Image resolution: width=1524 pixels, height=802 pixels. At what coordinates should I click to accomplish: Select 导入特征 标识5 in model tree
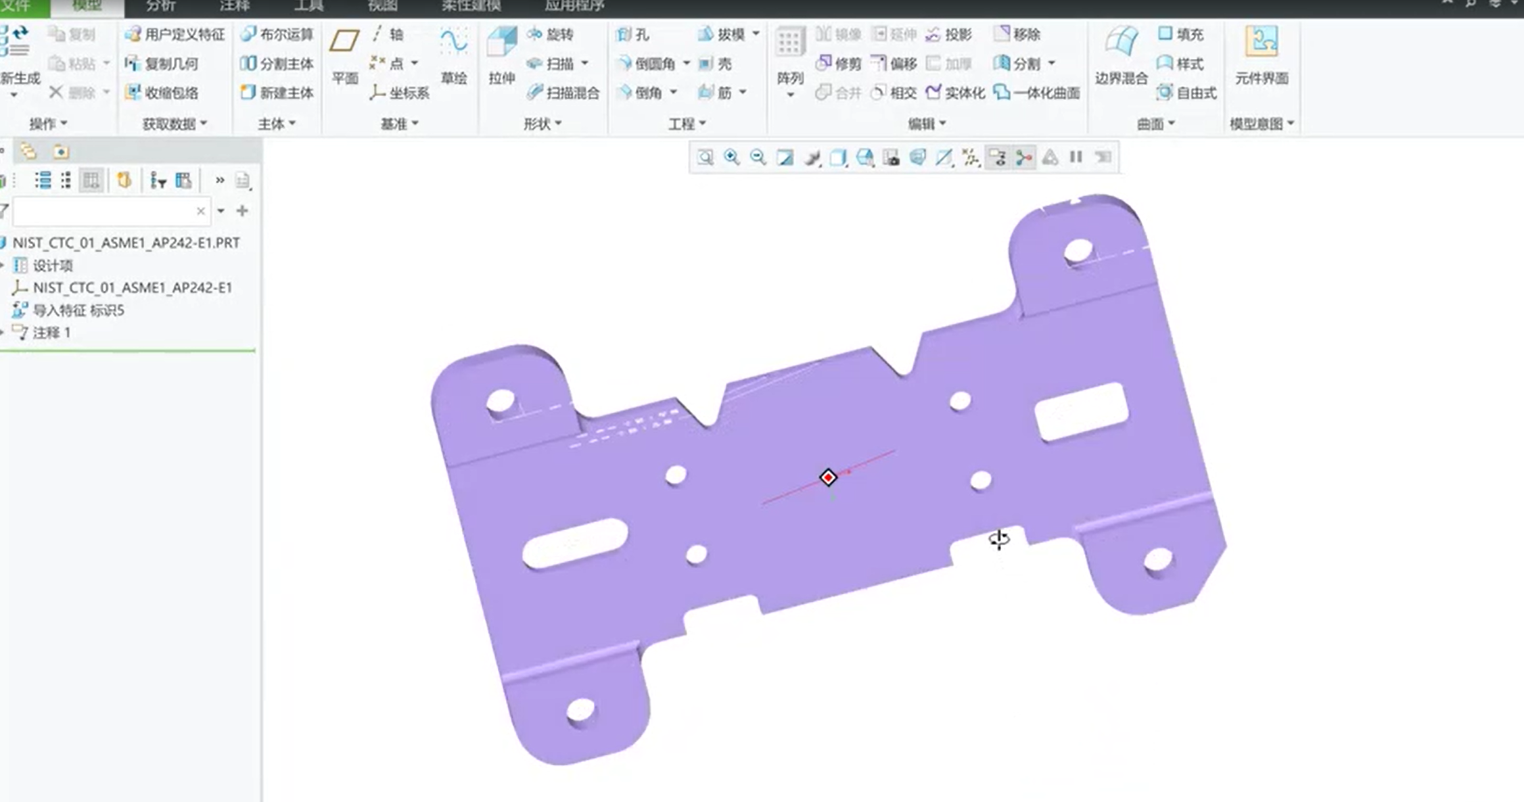78,310
